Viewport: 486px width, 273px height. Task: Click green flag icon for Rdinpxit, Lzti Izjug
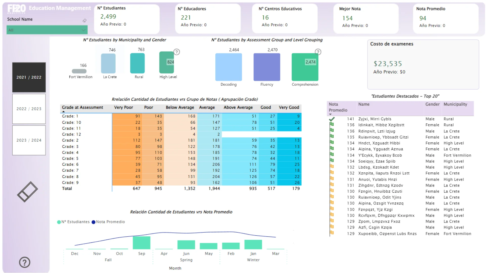tap(332, 130)
